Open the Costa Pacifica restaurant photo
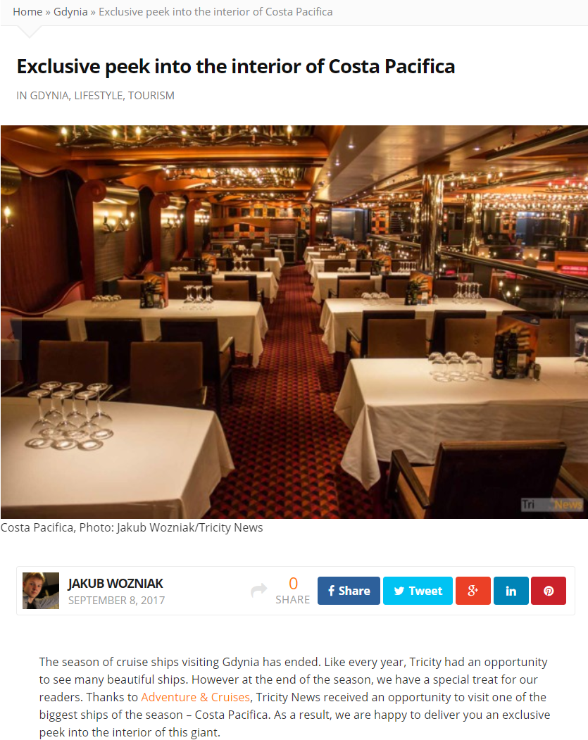This screenshot has height=740, width=588. click(294, 322)
